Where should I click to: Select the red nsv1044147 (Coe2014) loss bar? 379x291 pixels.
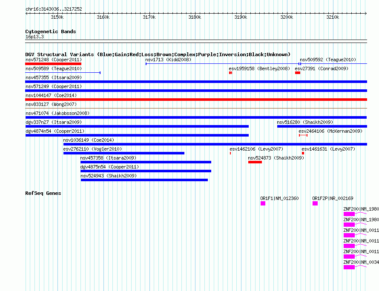click(196, 100)
